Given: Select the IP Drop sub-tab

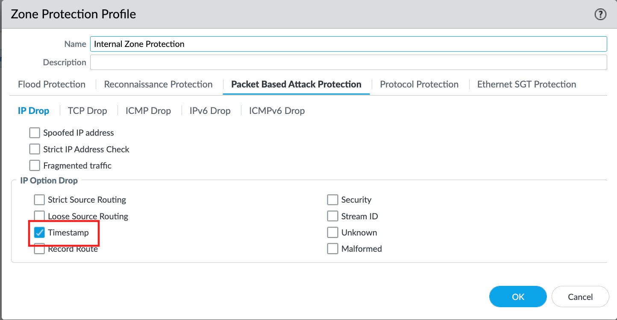Looking at the screenshot, I should pyautogui.click(x=34, y=111).
